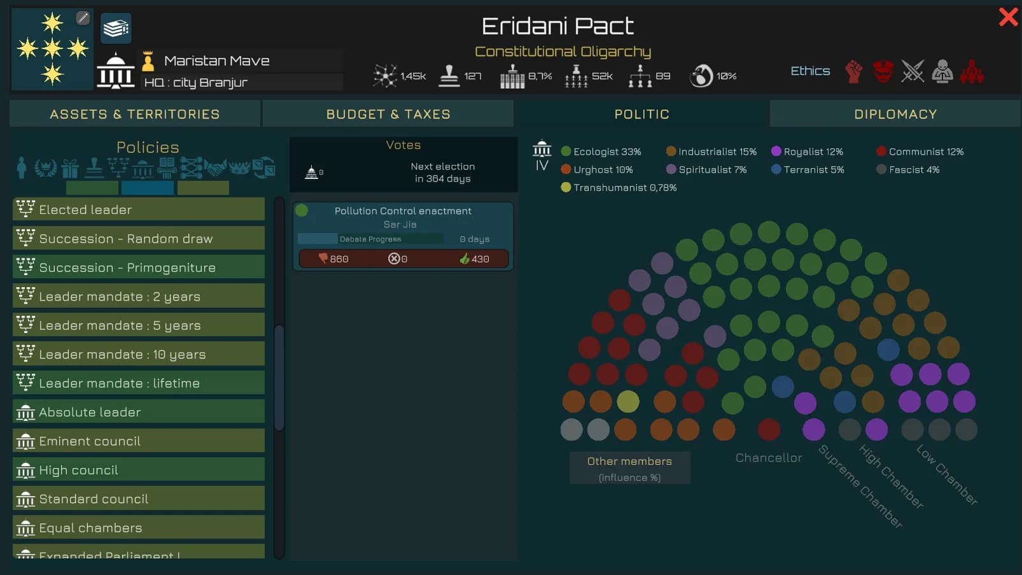Open the Assets & Territories tab
The height and width of the screenshot is (575, 1022).
135,114
